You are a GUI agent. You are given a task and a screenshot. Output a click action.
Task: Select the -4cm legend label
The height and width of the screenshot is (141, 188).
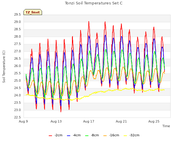[x=77, y=135]
